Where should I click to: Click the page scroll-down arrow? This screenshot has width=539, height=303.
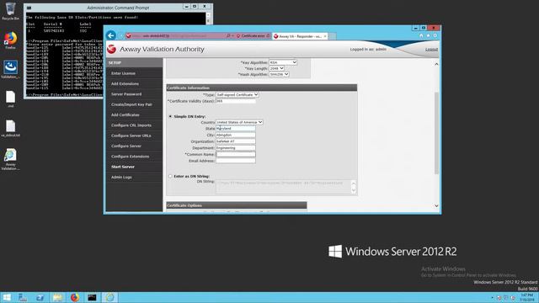(x=436, y=205)
